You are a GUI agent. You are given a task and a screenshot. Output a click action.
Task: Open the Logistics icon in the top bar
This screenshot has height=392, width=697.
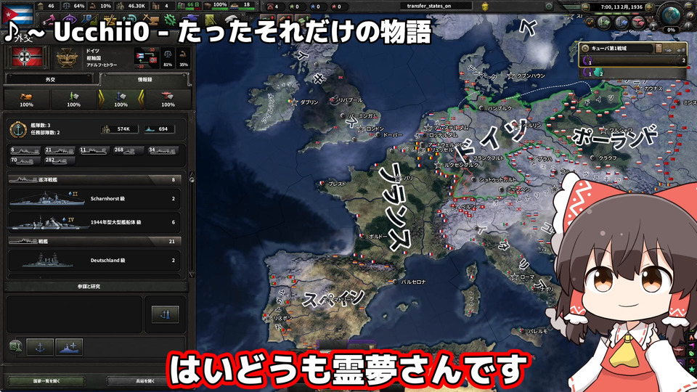[211, 20]
